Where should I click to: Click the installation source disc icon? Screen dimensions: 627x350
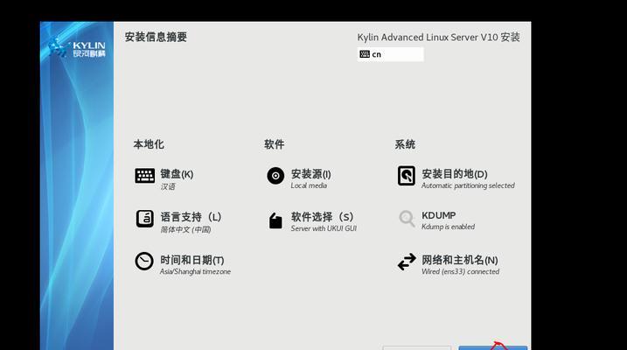tap(275, 176)
